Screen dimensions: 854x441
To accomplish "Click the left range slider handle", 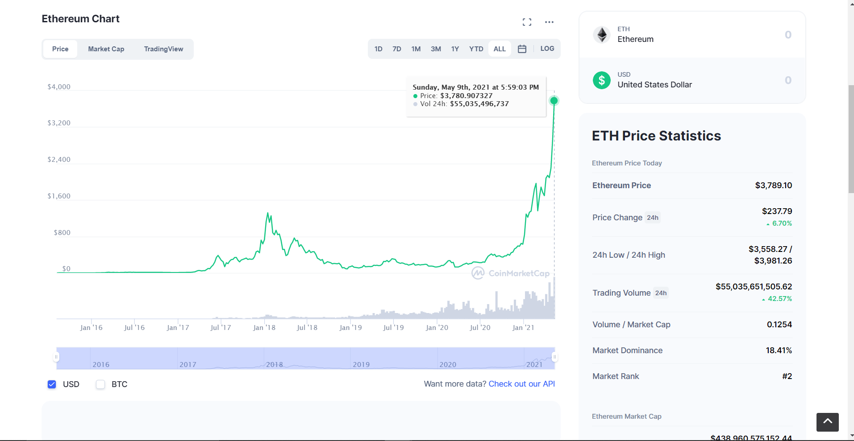I will click(x=56, y=357).
